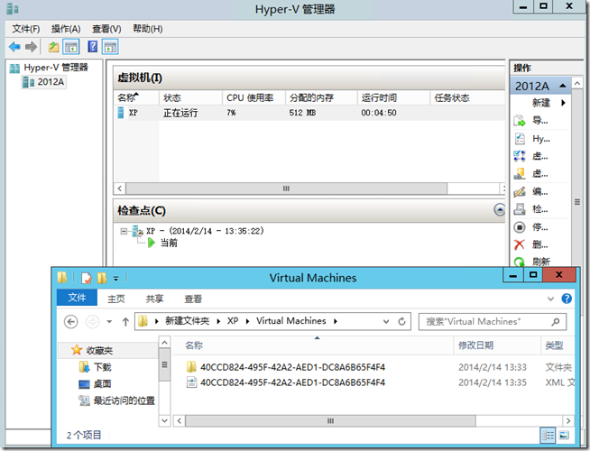
Task: Click the green 刷新 refresh action icon
Action: tap(520, 262)
